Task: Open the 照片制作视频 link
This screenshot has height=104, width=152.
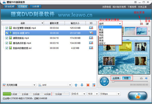Action: click(x=119, y=7)
